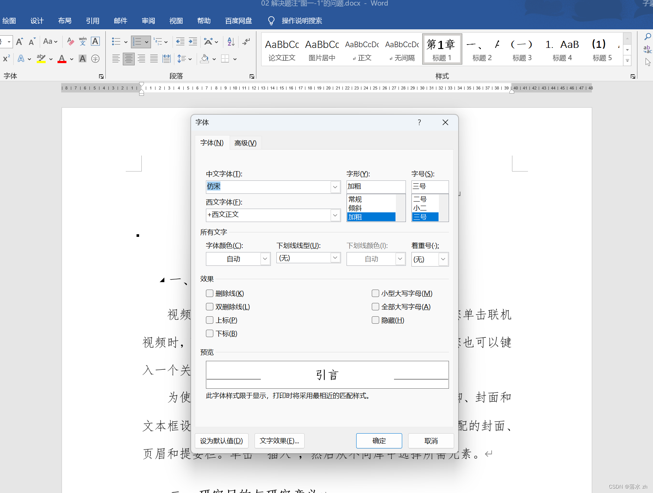Click the search magnifier icon in ribbon
Viewport: 653px width, 493px height.
(x=647, y=36)
